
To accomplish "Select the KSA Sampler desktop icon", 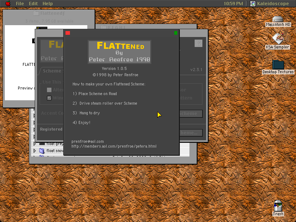I will tap(278, 38).
